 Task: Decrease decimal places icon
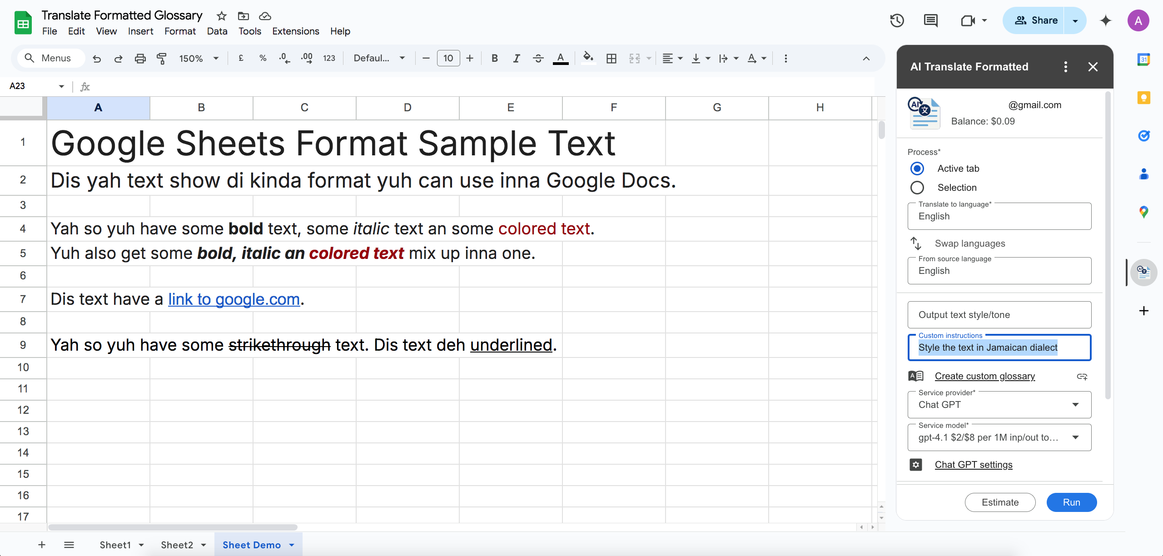(284, 58)
